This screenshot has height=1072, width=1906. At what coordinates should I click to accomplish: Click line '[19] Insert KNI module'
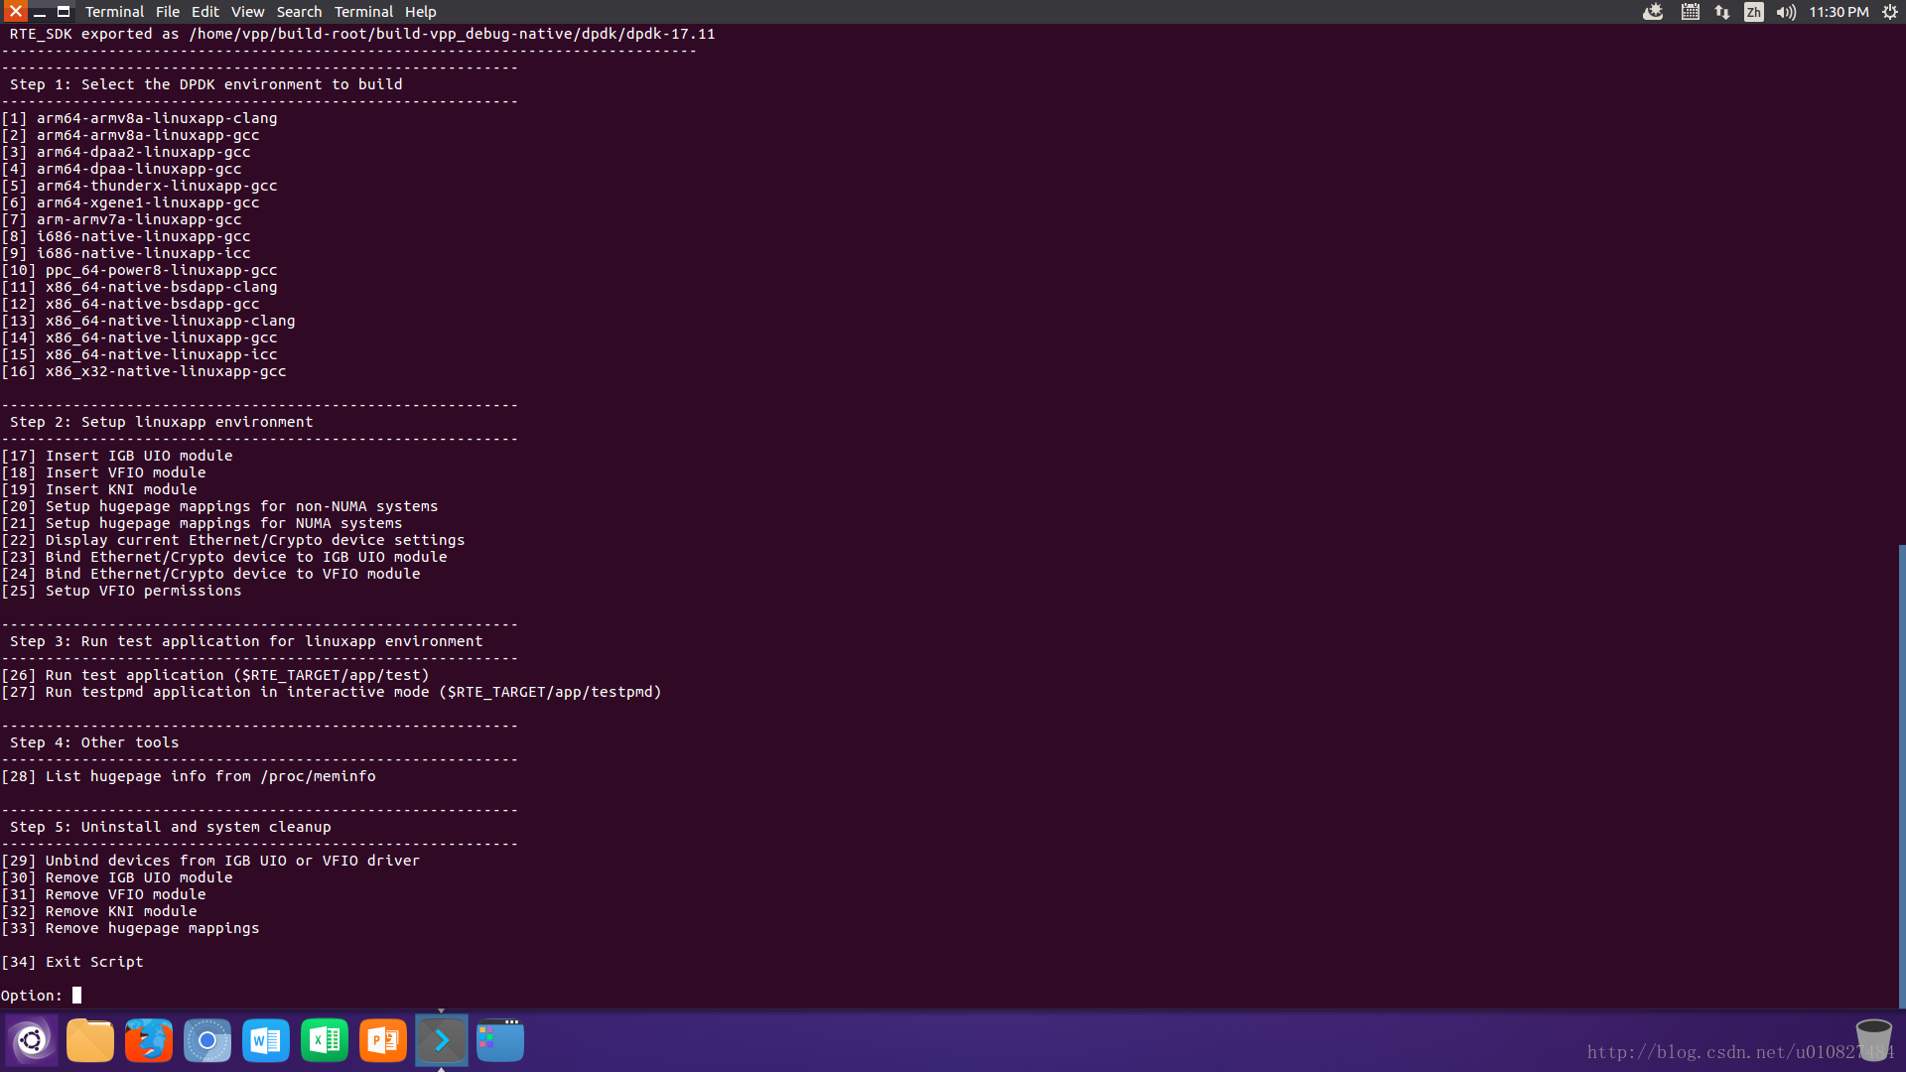99,489
